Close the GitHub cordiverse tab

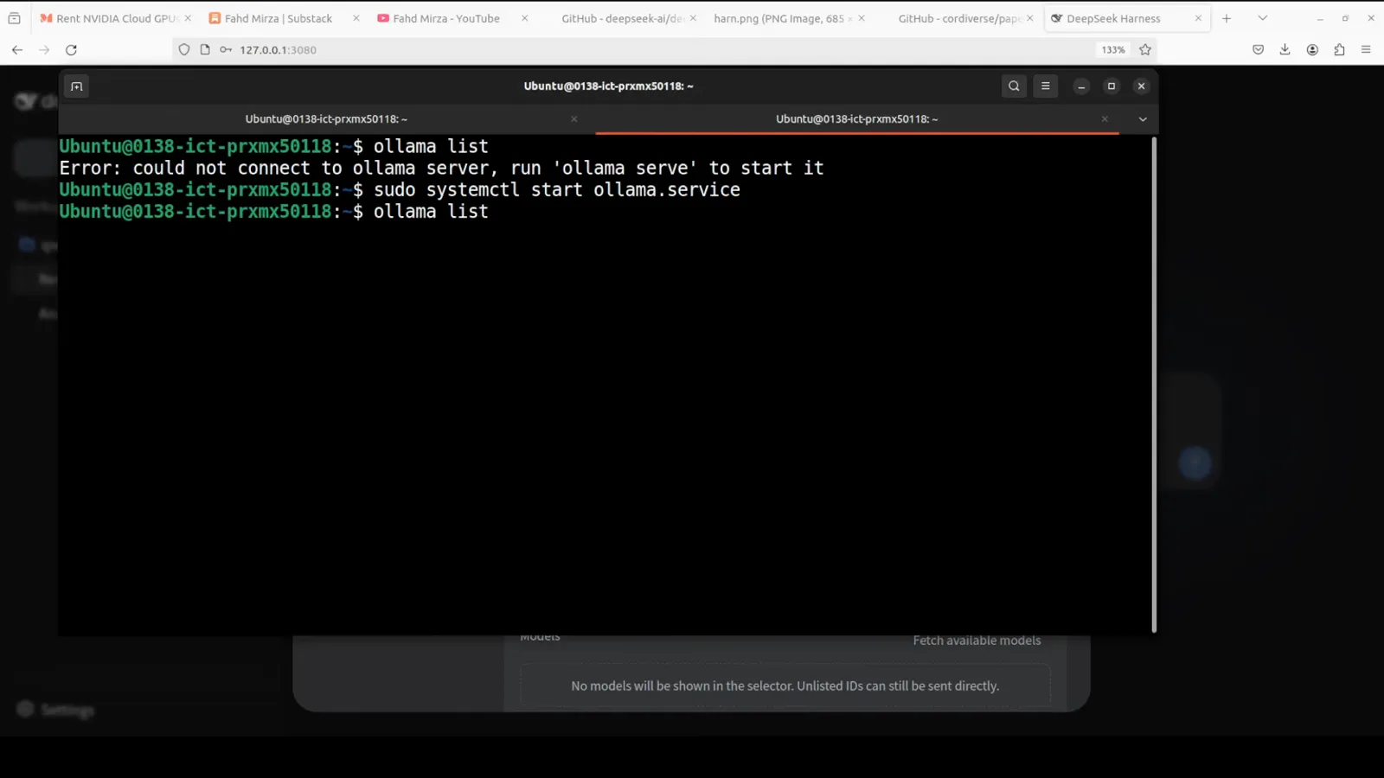coord(1030,18)
